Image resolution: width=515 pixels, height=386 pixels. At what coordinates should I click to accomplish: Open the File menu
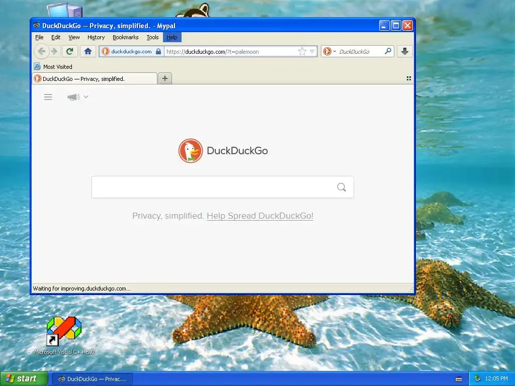tap(39, 37)
